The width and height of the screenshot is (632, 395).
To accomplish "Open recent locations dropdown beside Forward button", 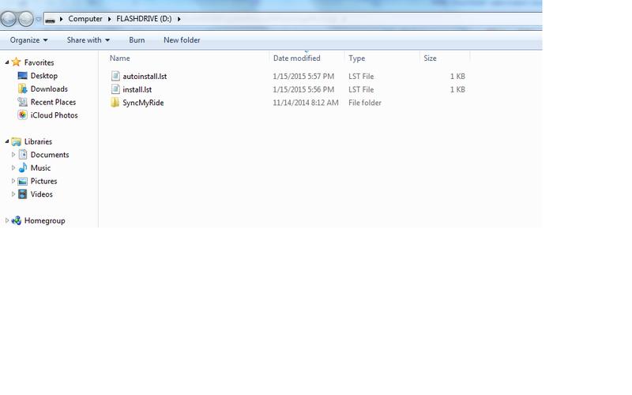I will pyautogui.click(x=38, y=19).
